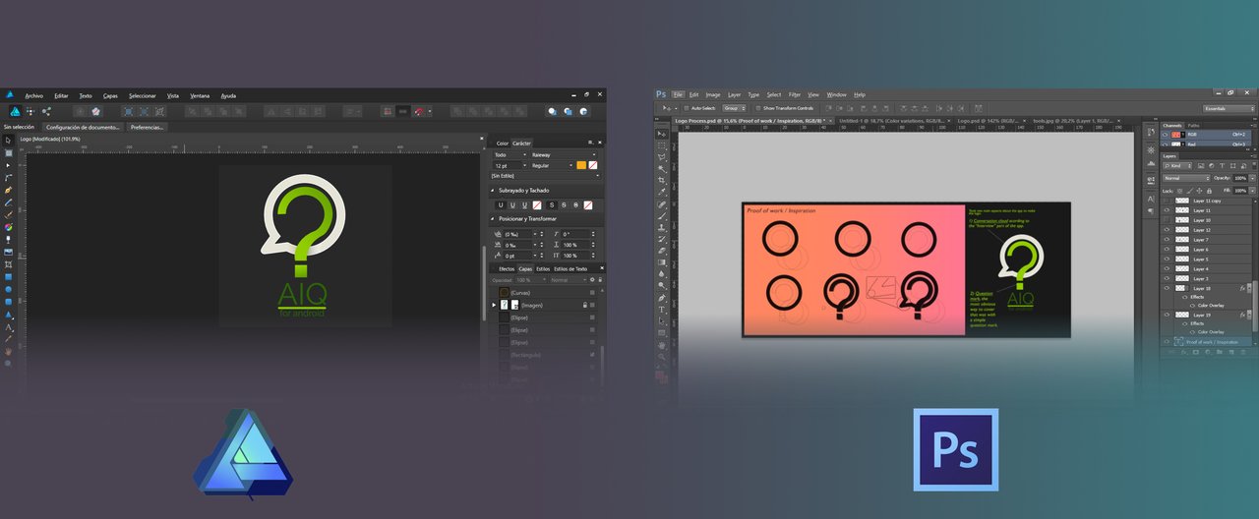The height and width of the screenshot is (519, 1259).
Task: Click Layer 10 thumbnail in Photoshop Layers panel
Action: click(x=1182, y=220)
